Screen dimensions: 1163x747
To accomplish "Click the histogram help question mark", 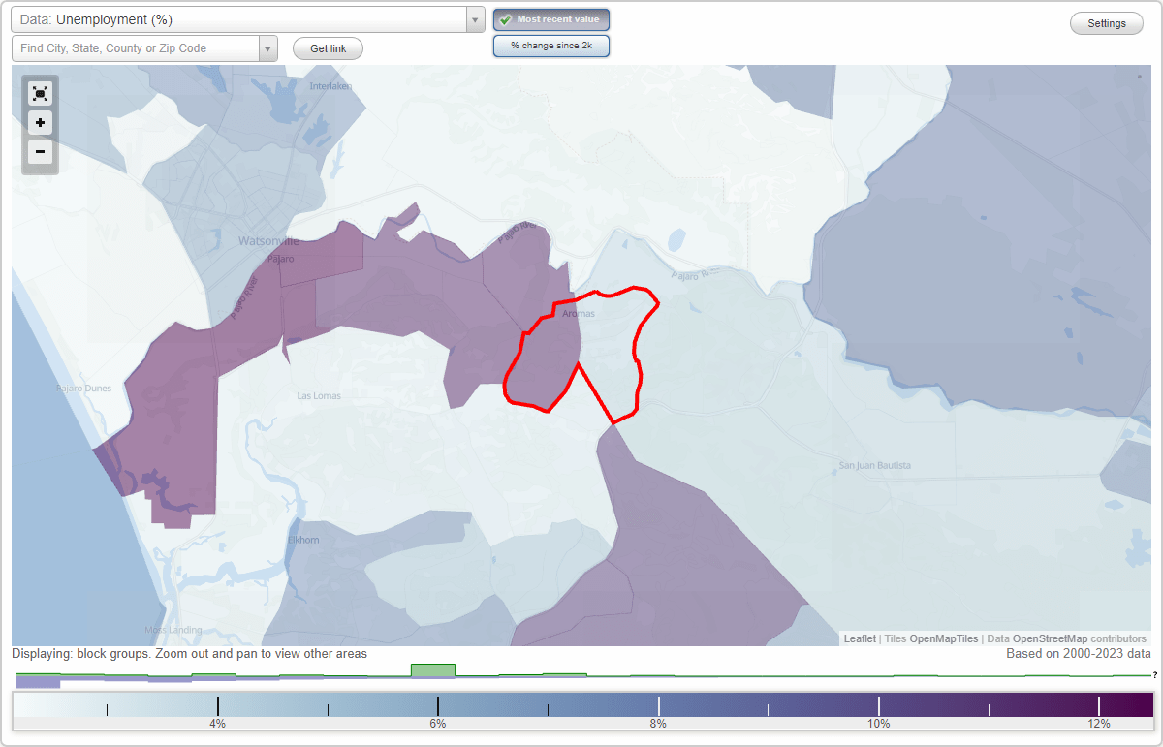I will pyautogui.click(x=1155, y=675).
